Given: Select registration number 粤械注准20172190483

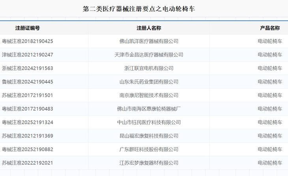Looking at the screenshot, I should (x=28, y=109).
